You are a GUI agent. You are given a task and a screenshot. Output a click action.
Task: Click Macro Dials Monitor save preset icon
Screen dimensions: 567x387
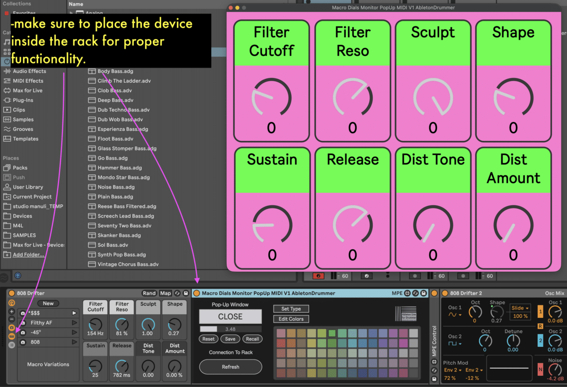424,293
